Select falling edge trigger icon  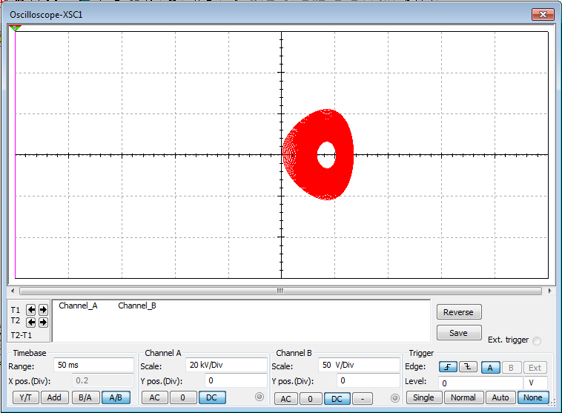[x=468, y=367]
